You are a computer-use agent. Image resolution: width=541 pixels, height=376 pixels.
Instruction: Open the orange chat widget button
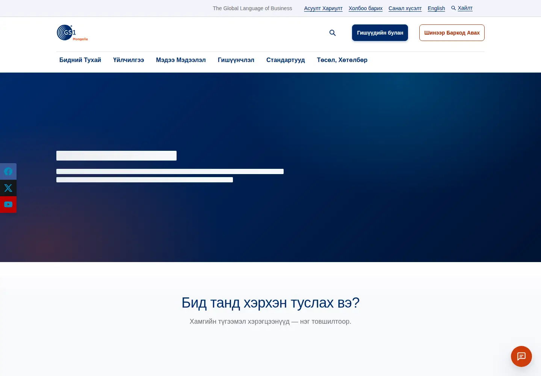[521, 356]
